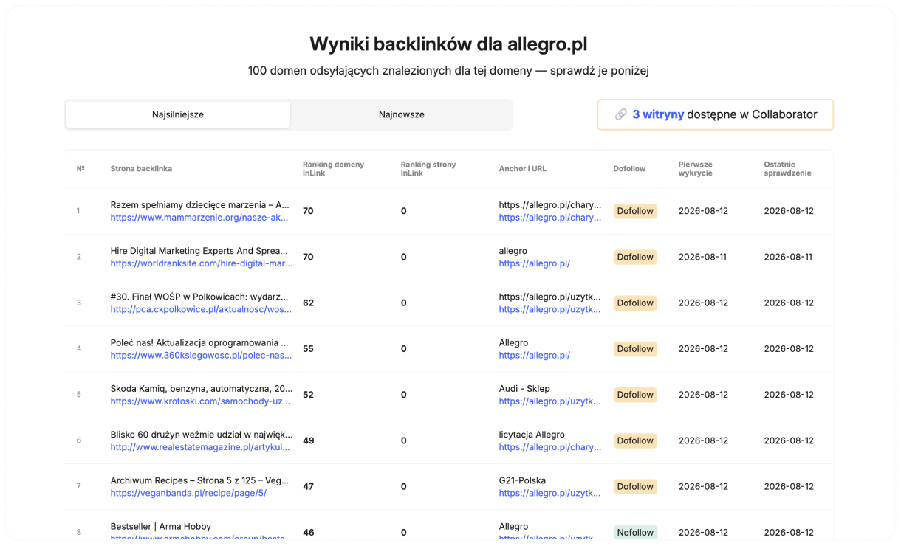Switch to the Najnowsze tab
This screenshot has width=901, height=546.
[402, 114]
